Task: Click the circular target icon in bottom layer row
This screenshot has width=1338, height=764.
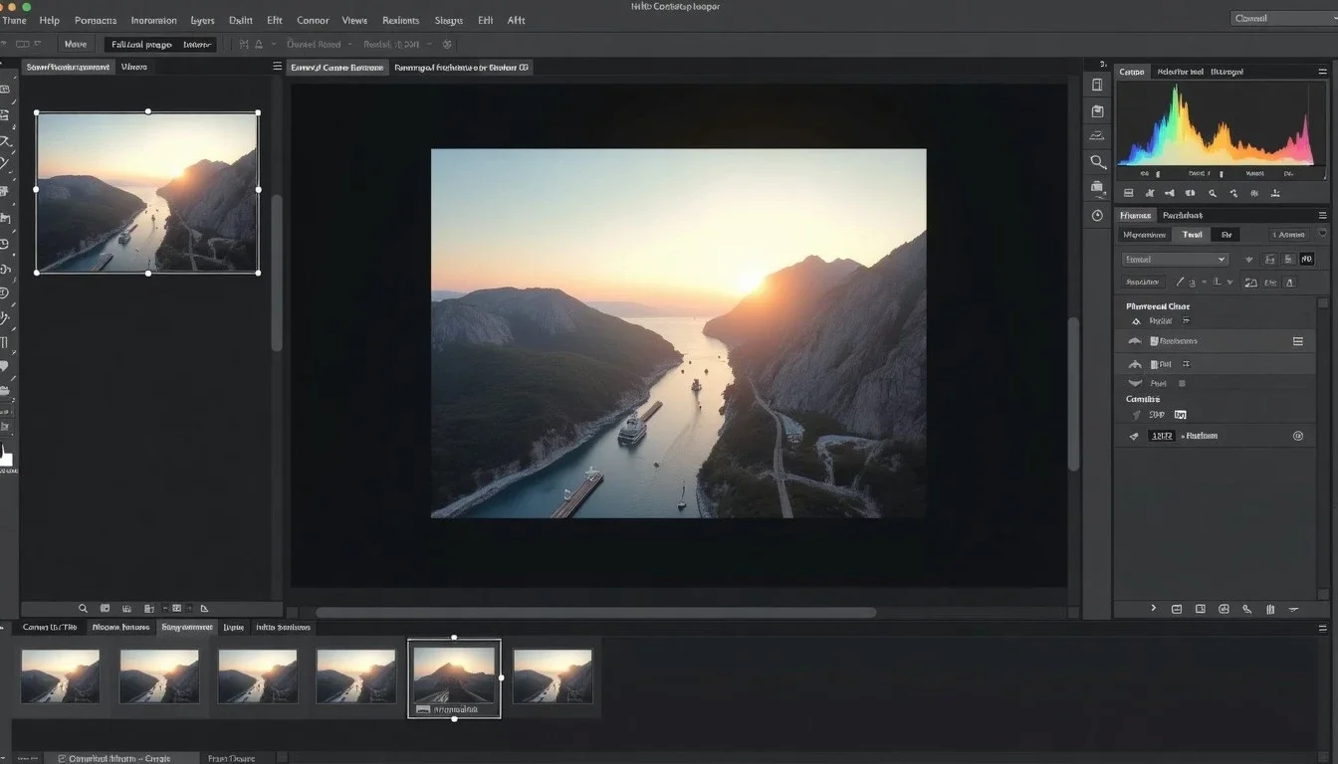Action: 1297,436
